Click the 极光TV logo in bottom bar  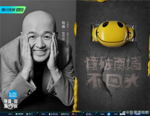29,114
